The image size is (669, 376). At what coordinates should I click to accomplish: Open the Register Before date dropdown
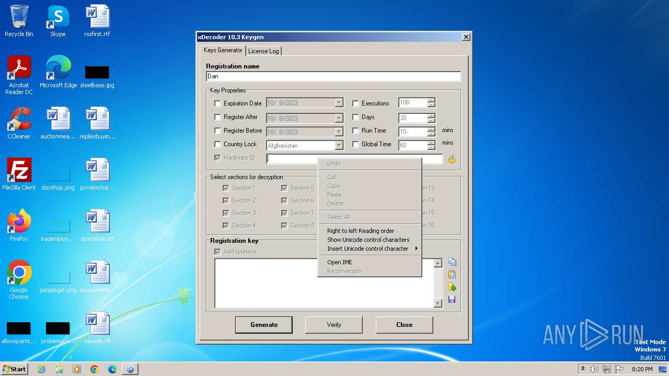click(x=339, y=132)
